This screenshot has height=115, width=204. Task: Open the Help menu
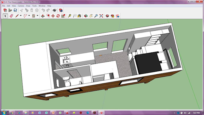tap(49, 6)
